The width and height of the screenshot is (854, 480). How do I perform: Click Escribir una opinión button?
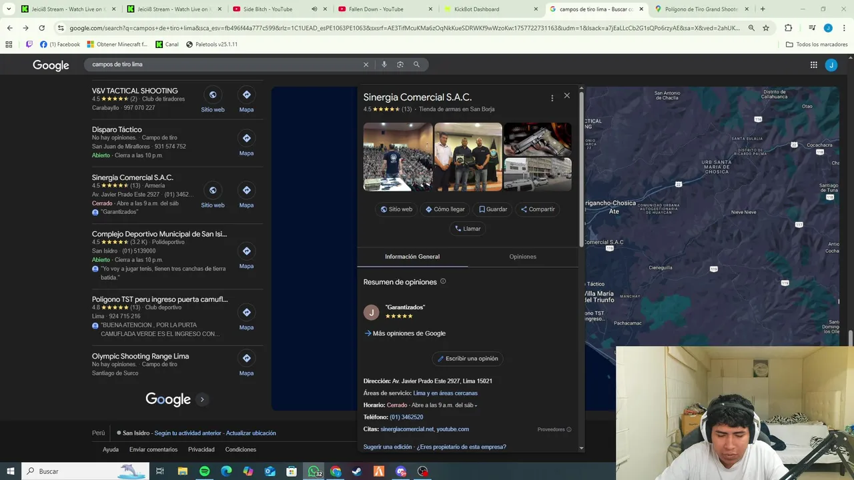(468, 359)
